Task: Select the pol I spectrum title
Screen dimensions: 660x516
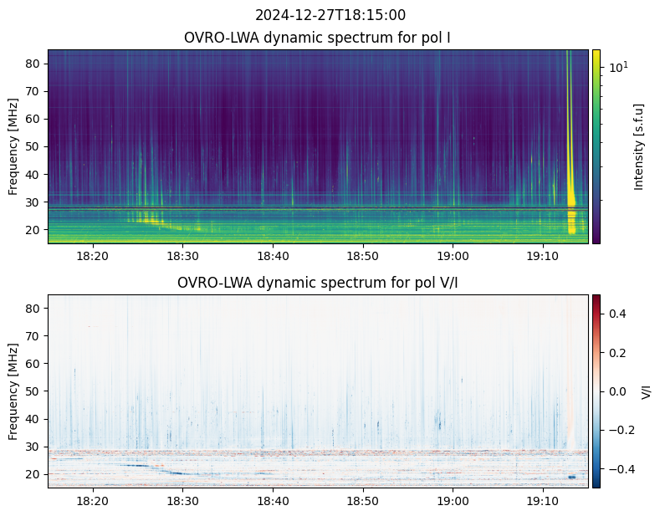Action: coord(317,38)
